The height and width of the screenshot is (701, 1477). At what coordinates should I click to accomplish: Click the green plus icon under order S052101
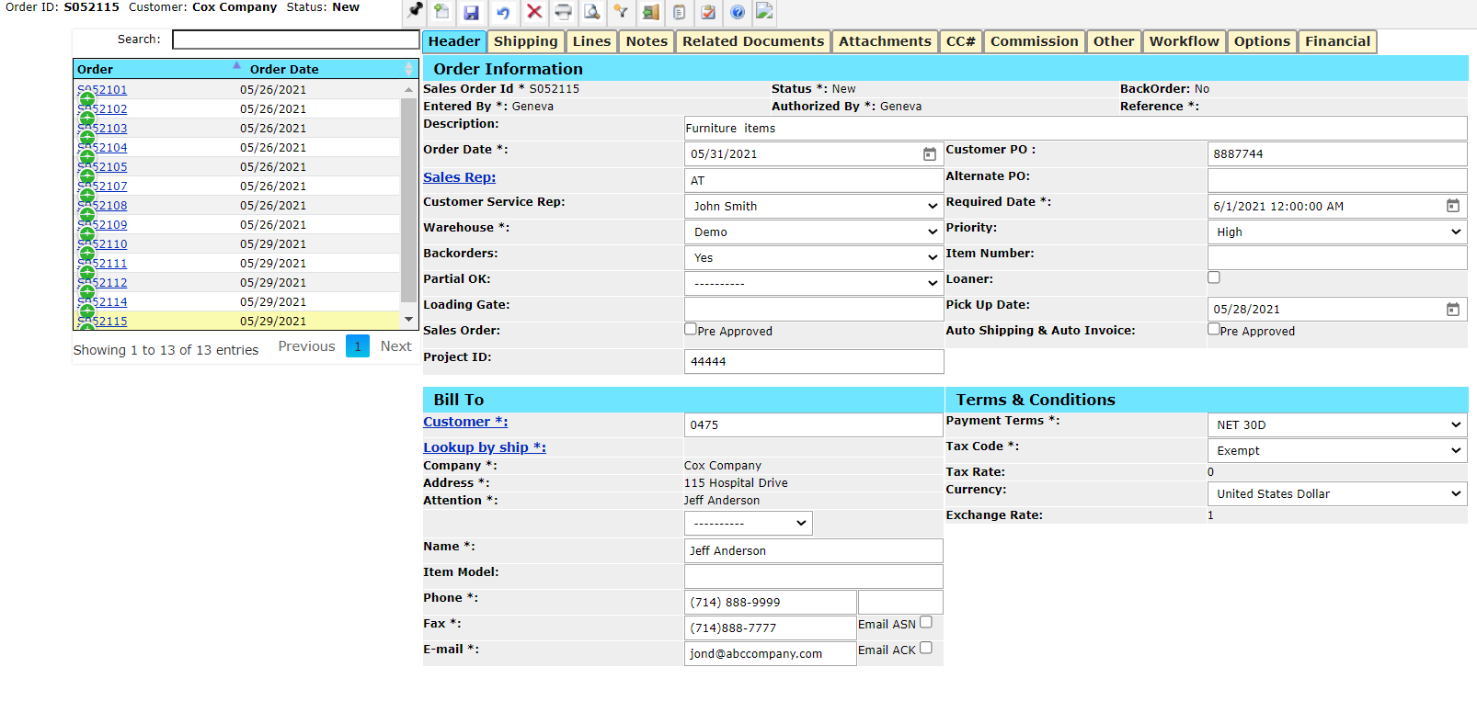coord(86,99)
